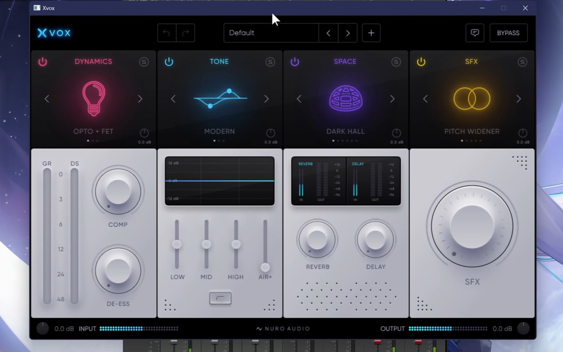Click the MID band slider handle
This screenshot has width=563, height=352.
tap(206, 244)
